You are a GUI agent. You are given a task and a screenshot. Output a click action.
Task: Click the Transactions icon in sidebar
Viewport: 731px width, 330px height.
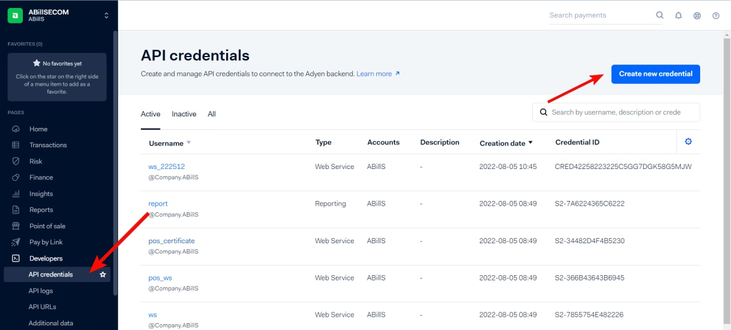point(16,145)
